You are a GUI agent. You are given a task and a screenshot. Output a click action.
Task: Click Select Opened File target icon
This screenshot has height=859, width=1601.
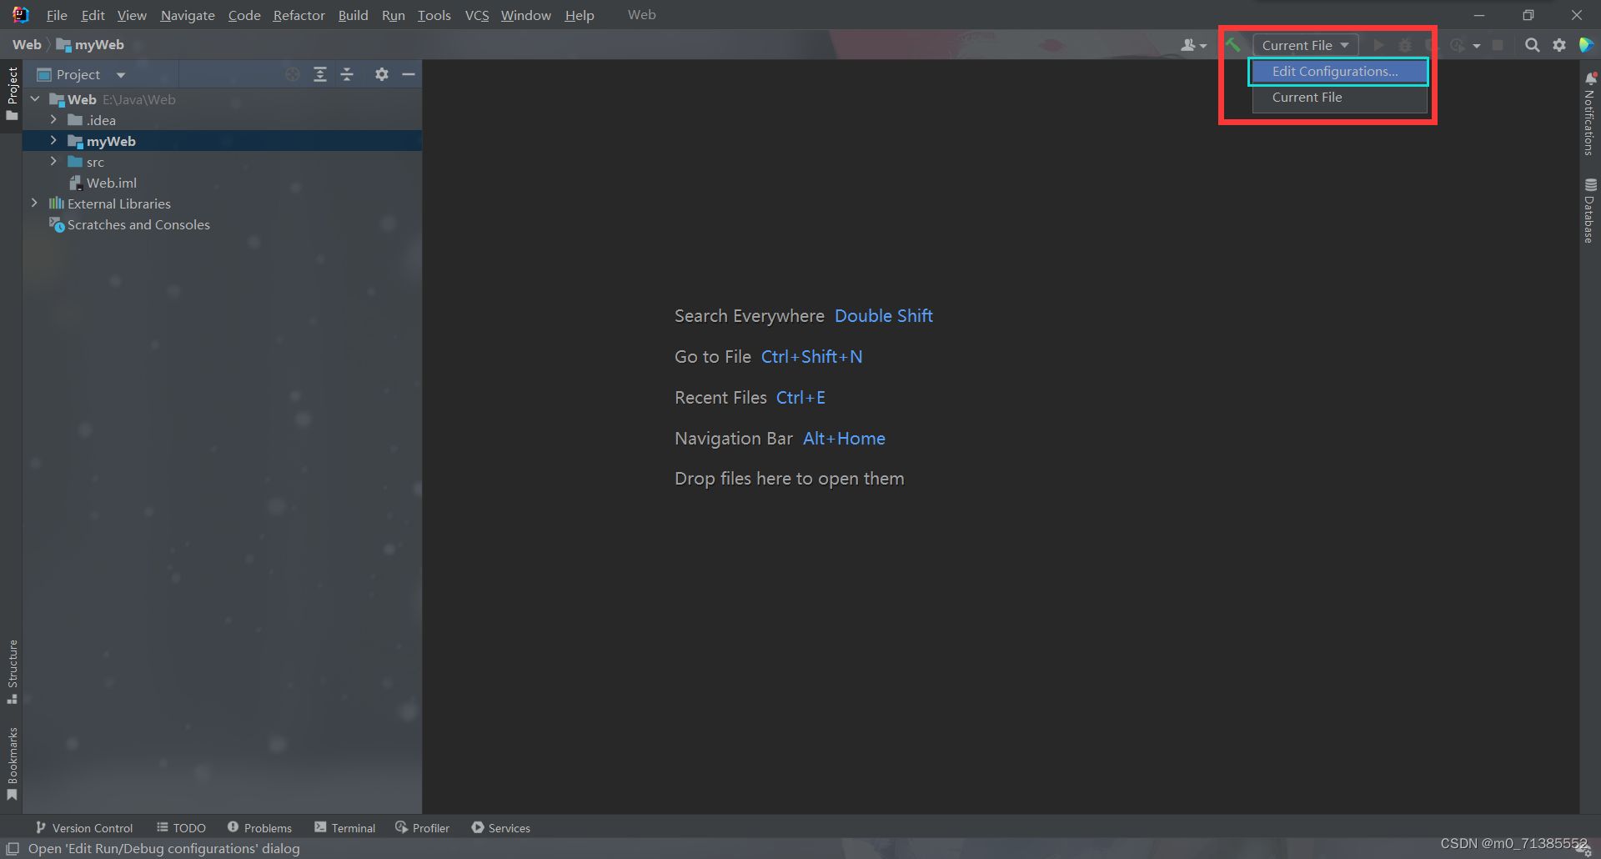[x=292, y=74]
